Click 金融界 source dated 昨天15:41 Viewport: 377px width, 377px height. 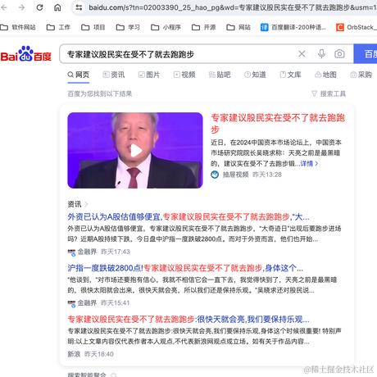pos(87,302)
